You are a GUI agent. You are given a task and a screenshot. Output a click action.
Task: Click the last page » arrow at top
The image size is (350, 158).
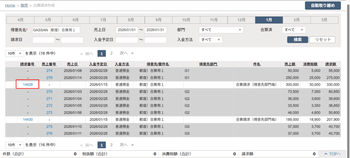132,53
